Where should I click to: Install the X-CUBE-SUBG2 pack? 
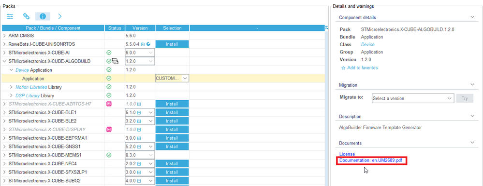tap(172, 181)
